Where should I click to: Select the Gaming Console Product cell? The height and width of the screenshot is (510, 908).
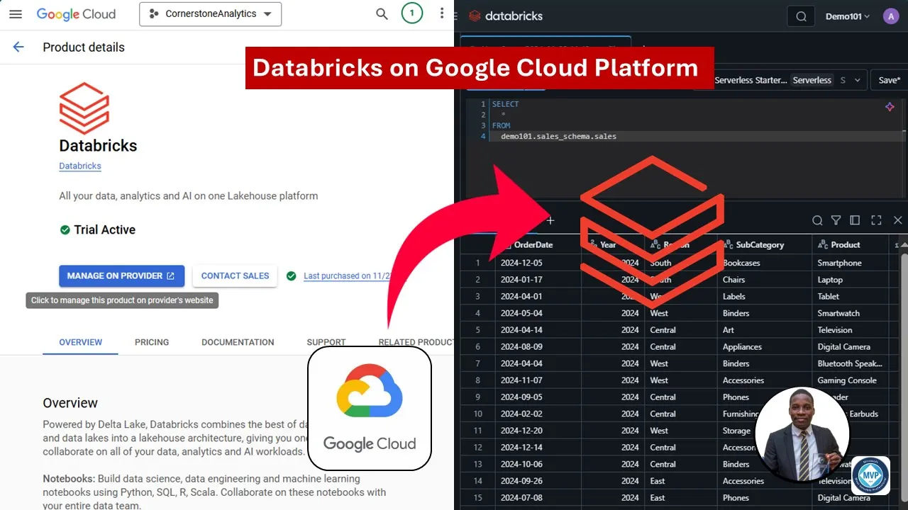[x=851, y=380]
